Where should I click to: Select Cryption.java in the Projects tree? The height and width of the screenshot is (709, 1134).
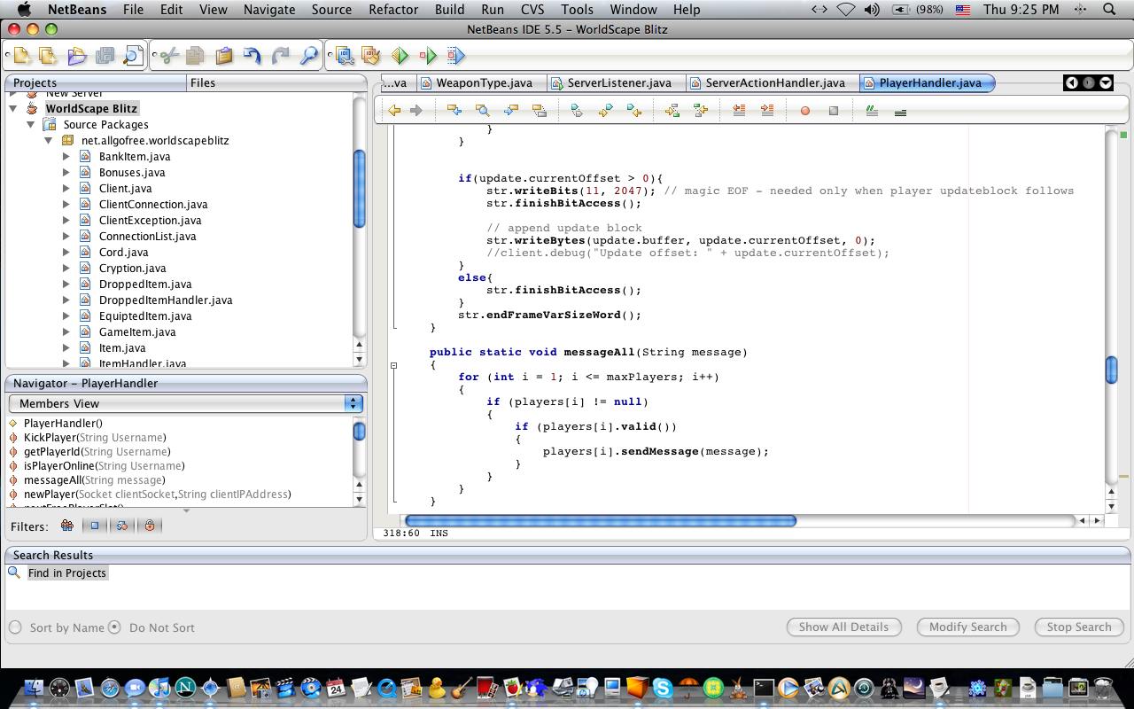pos(132,268)
